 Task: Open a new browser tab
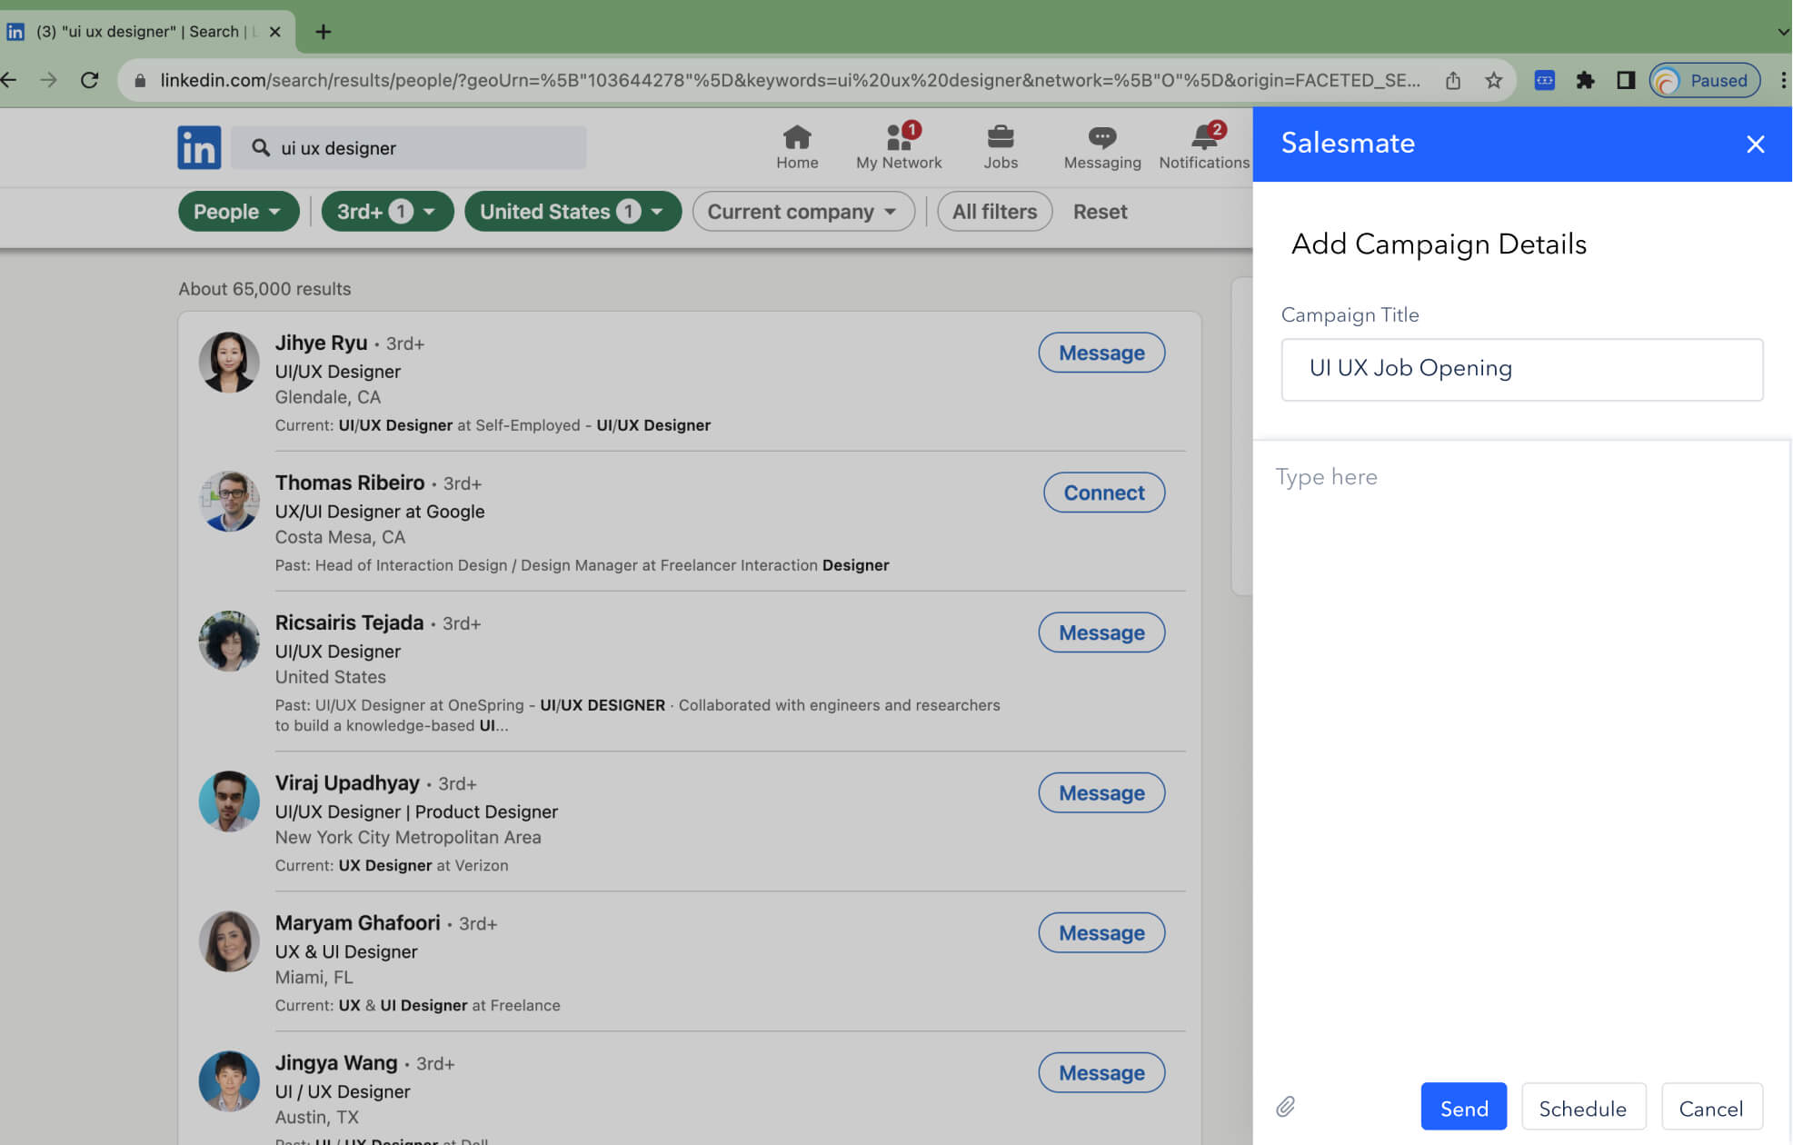[x=323, y=32]
